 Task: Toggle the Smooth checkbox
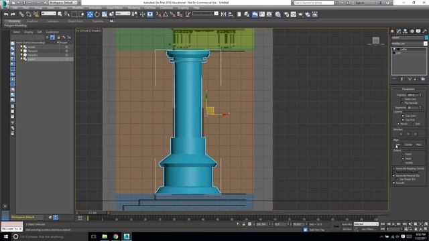[x=393, y=183]
